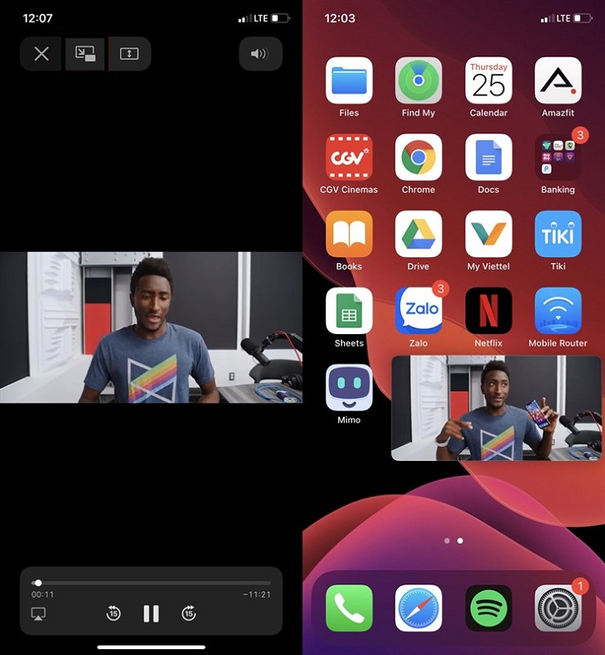Viewport: 605px width, 655px height.
Task: Tap the picture-in-picture button
Action: click(x=85, y=53)
